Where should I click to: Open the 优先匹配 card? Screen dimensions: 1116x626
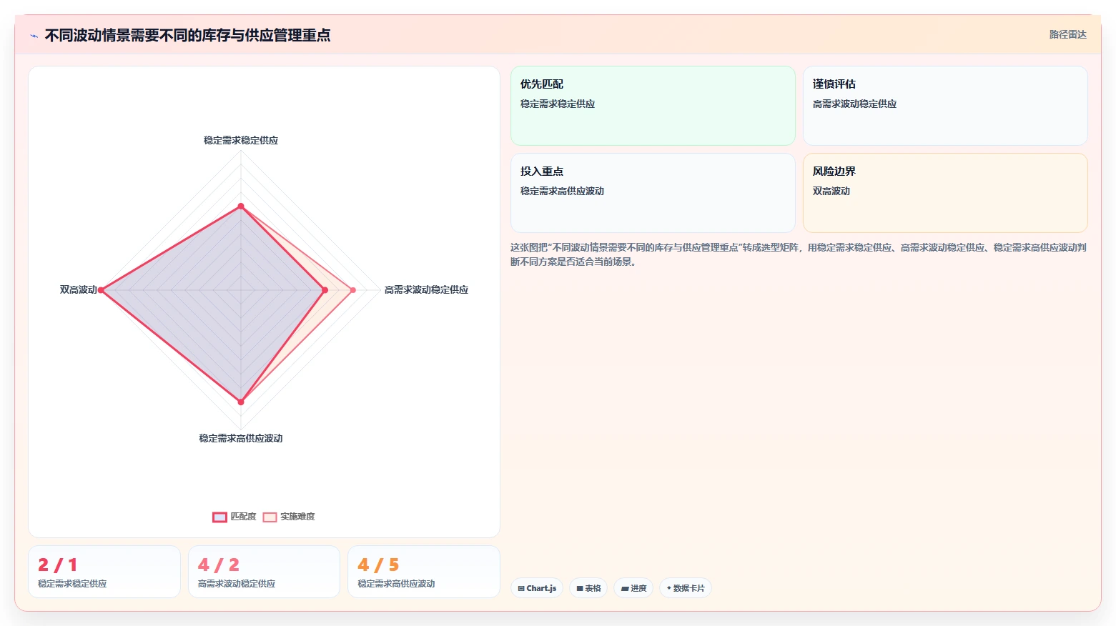[x=653, y=106]
